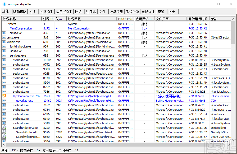Click horizontal scrollbar right arrow
This screenshot has width=237, height=154.
pos(229,145)
